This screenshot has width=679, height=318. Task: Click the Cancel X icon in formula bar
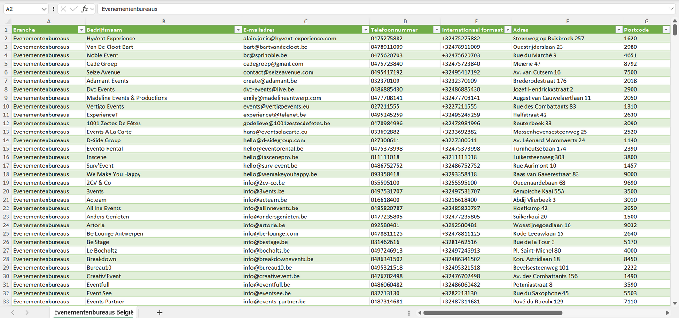click(63, 9)
